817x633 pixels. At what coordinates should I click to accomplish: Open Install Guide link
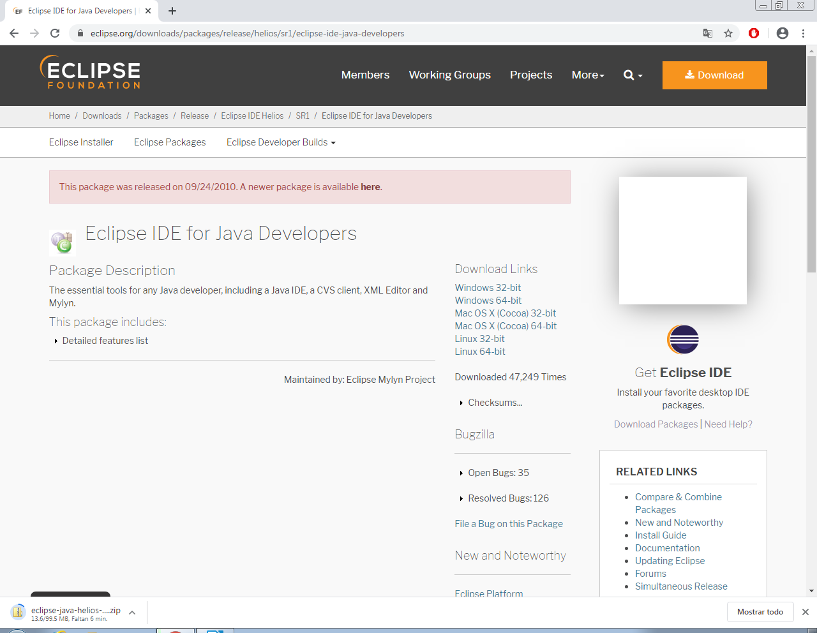tap(661, 535)
